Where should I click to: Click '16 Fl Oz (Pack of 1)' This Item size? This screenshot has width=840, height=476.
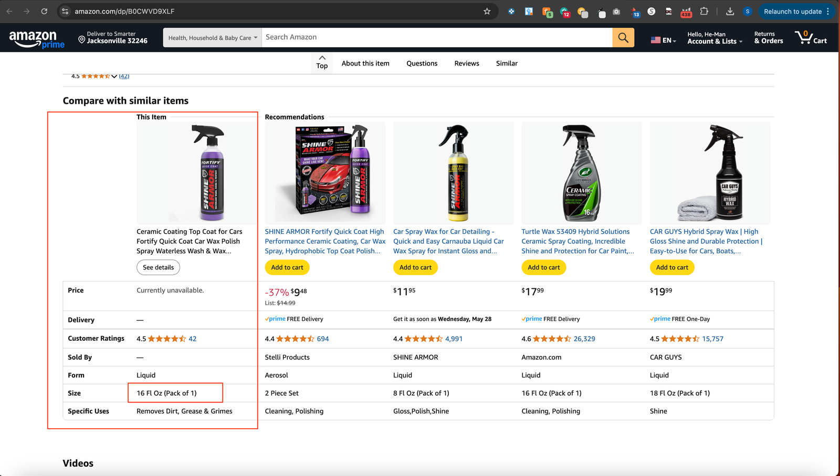166,393
